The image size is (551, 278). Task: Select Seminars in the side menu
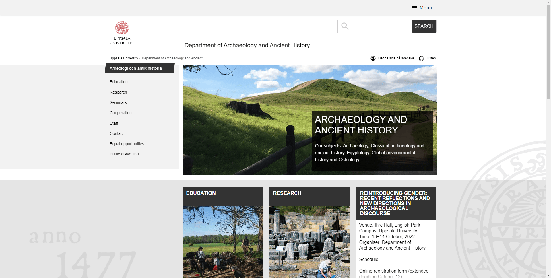point(118,102)
